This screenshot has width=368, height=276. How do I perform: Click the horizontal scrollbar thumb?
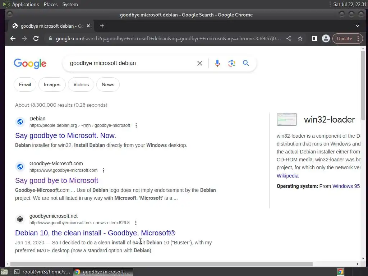(161, 264)
